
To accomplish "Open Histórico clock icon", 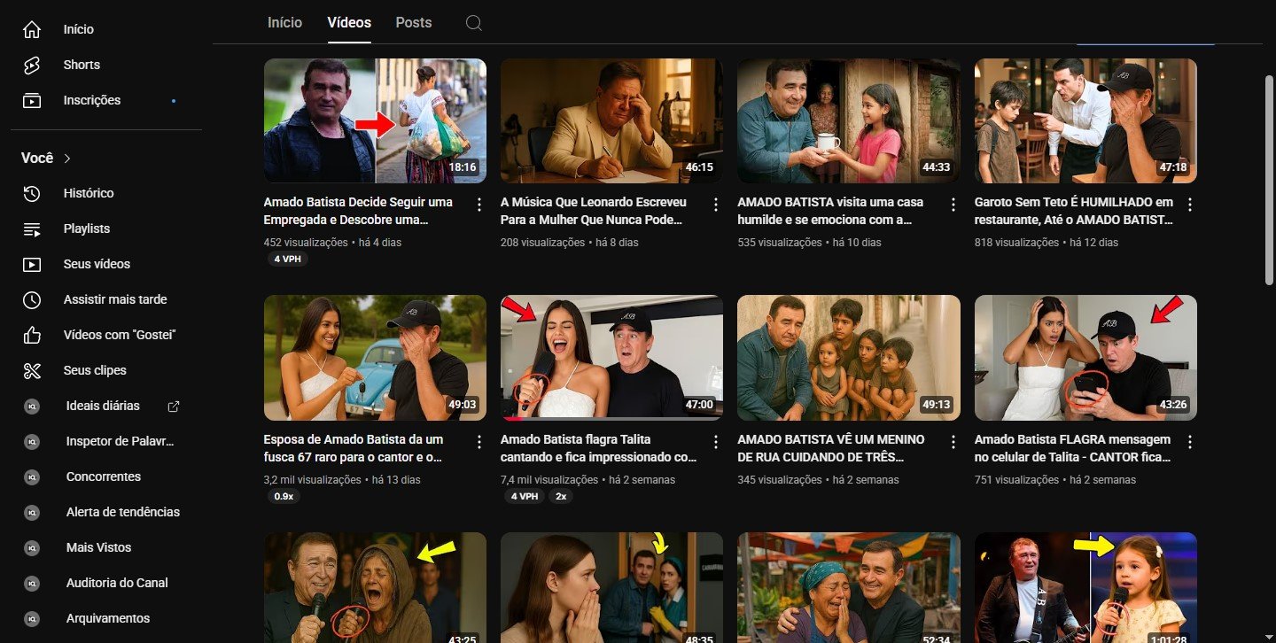I will [32, 193].
